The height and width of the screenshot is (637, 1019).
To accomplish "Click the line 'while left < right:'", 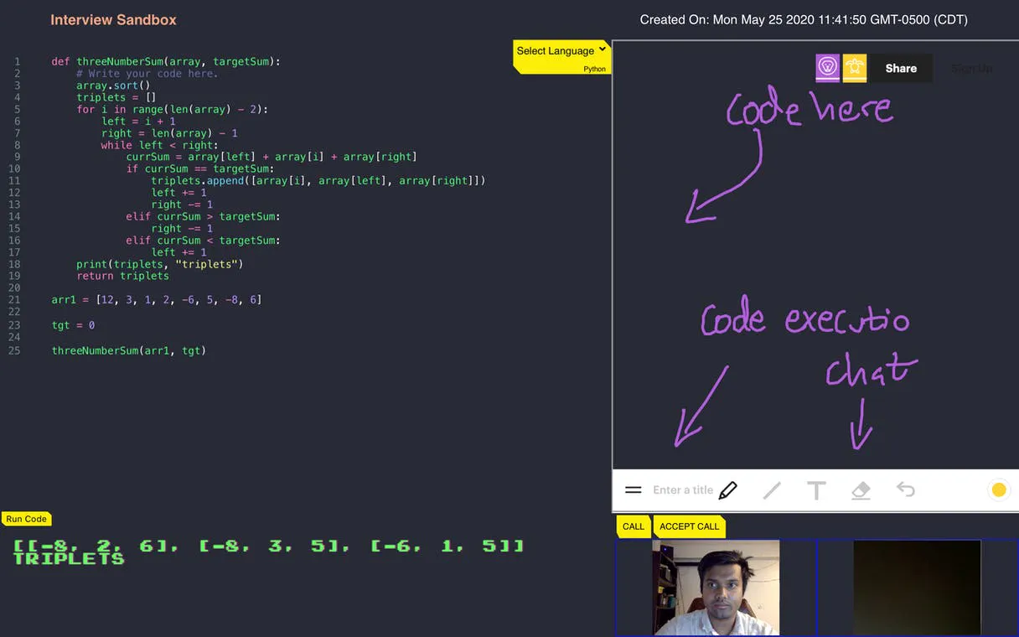I will click(159, 145).
